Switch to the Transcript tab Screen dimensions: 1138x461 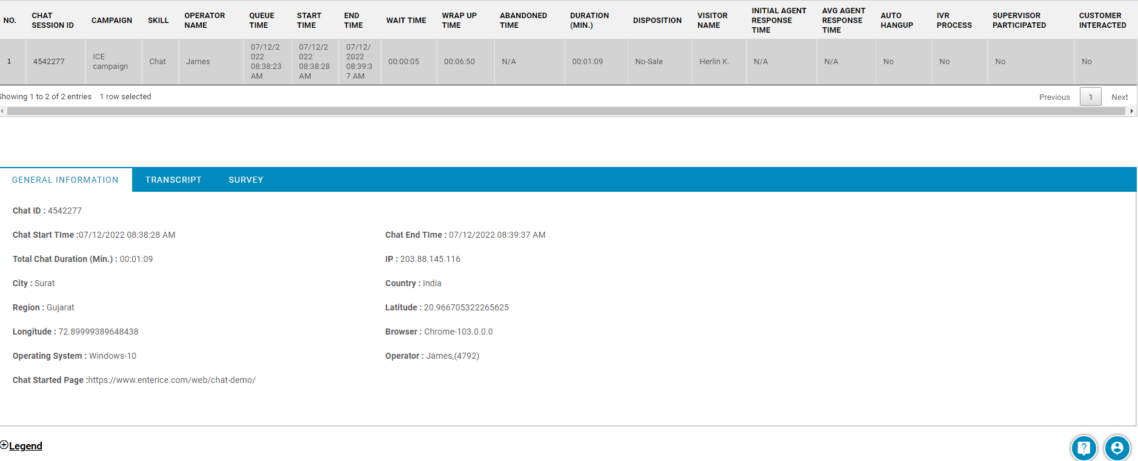173,180
